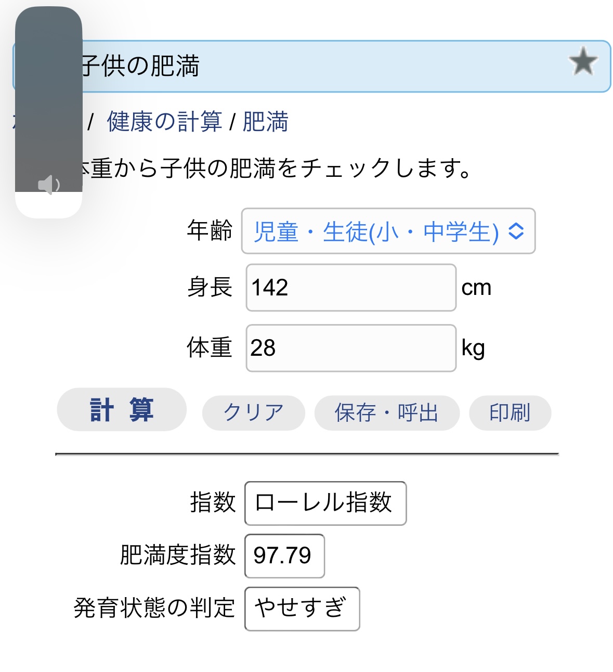The width and height of the screenshot is (613, 672).
Task: Go to the 肥満 breadcrumb link
Action: coord(265,122)
